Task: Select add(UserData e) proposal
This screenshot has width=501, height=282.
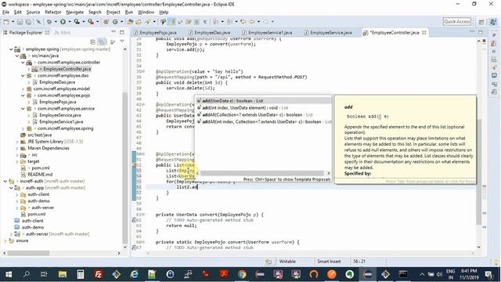Action: (264, 101)
